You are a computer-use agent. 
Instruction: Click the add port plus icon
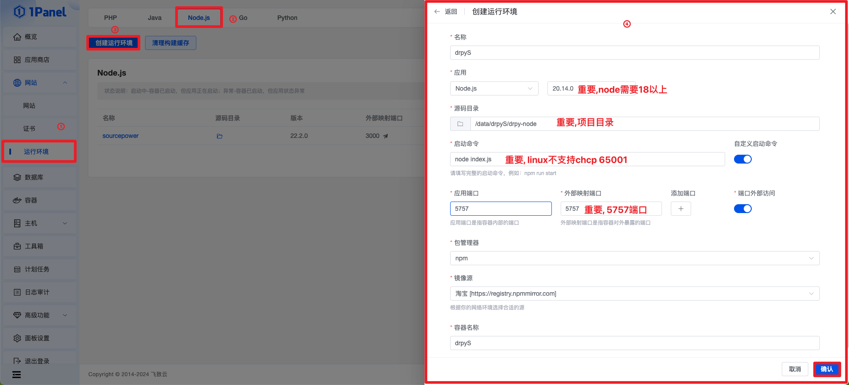(681, 209)
